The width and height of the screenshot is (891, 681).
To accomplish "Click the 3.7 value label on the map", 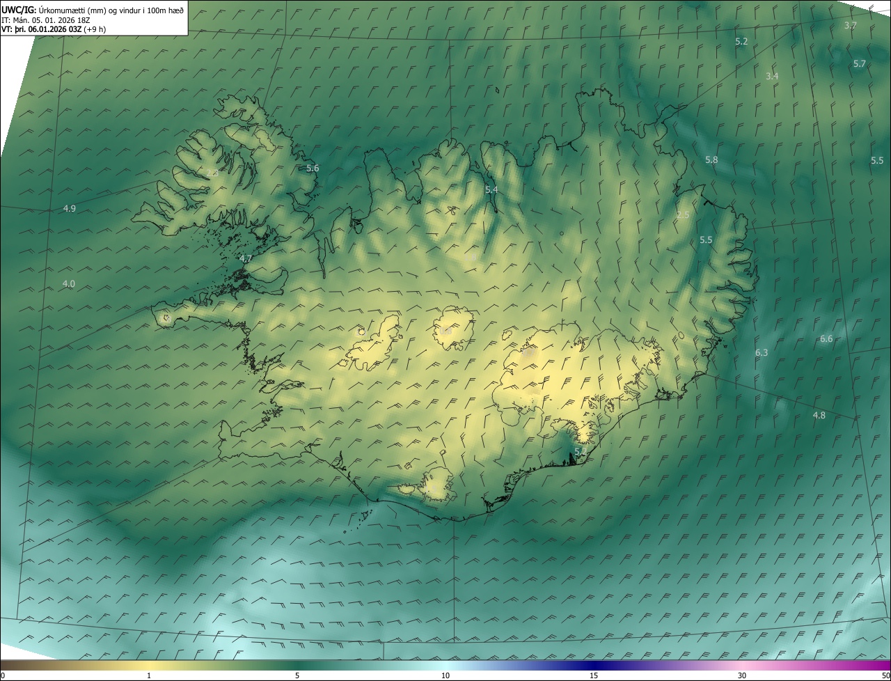I will pyautogui.click(x=850, y=25).
